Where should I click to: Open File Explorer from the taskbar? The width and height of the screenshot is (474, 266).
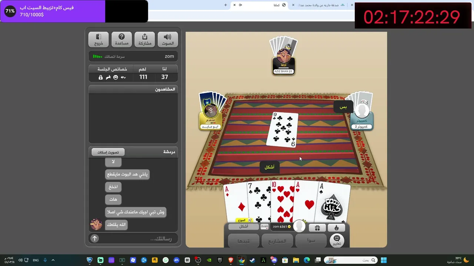296,260
